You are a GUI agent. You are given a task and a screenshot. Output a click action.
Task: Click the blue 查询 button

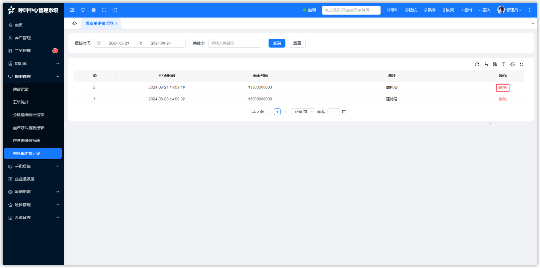pyautogui.click(x=277, y=43)
